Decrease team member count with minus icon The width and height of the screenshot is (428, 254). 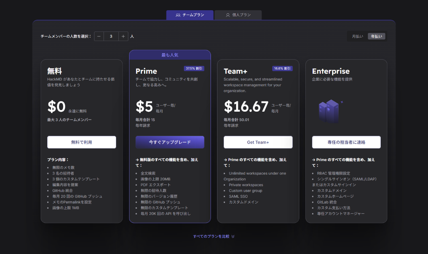click(x=99, y=36)
